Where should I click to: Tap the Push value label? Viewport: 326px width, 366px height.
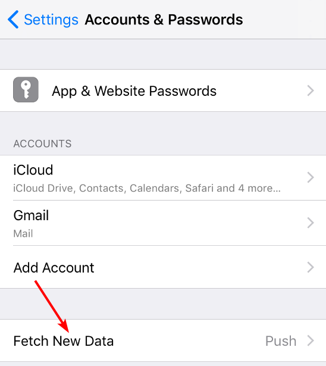tap(281, 341)
